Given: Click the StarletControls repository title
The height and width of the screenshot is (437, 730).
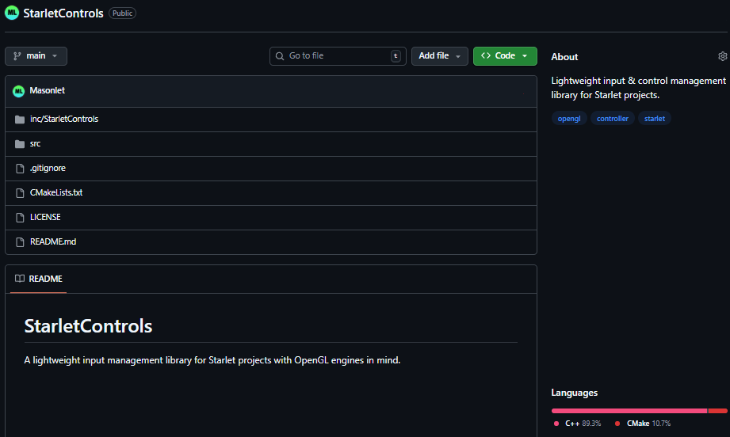Looking at the screenshot, I should pos(63,13).
